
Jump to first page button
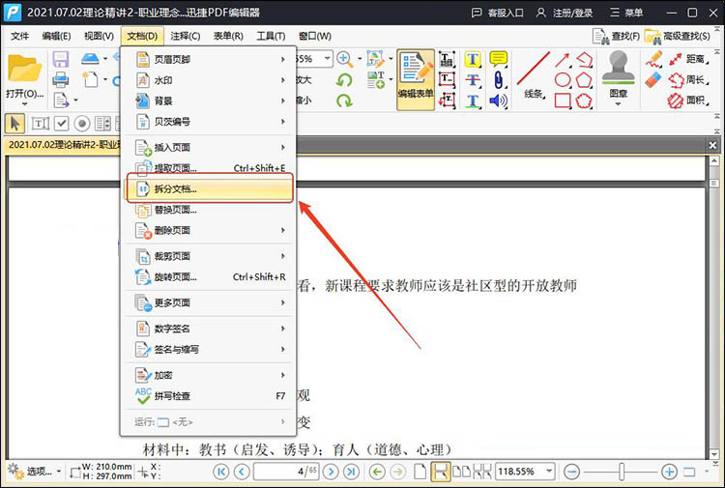coord(221,472)
